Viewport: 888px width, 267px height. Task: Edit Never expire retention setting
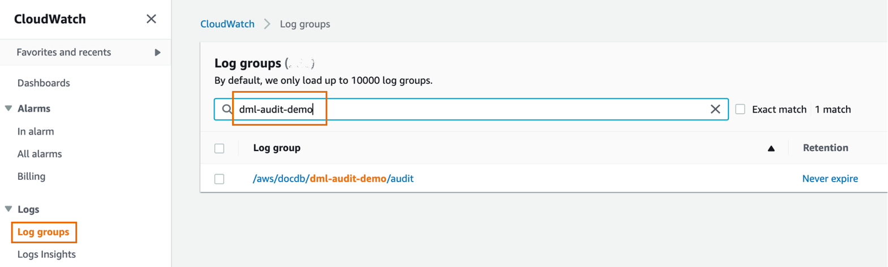830,178
